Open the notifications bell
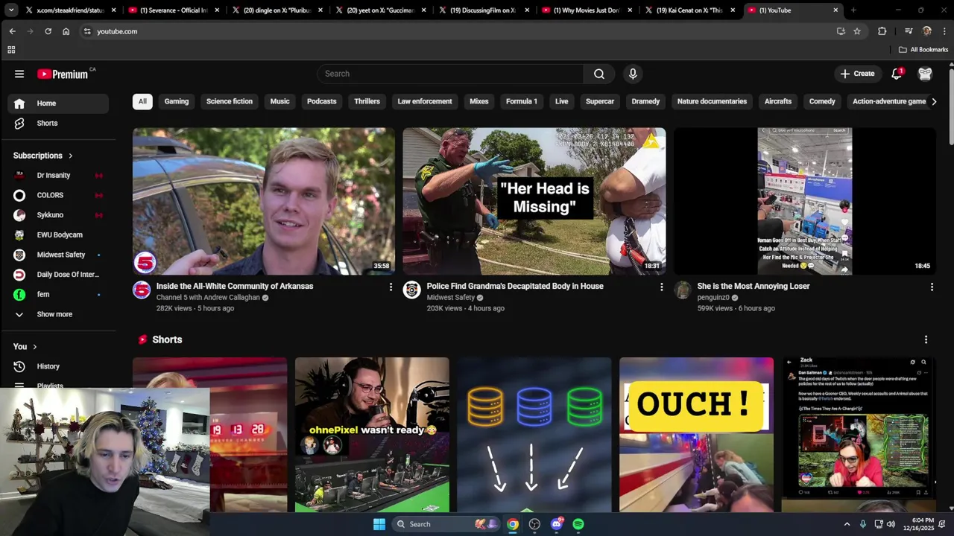The height and width of the screenshot is (536, 954). [x=897, y=74]
